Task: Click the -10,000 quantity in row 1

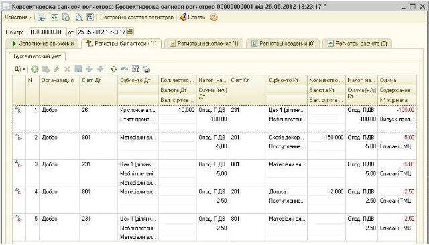Action: 177,110
